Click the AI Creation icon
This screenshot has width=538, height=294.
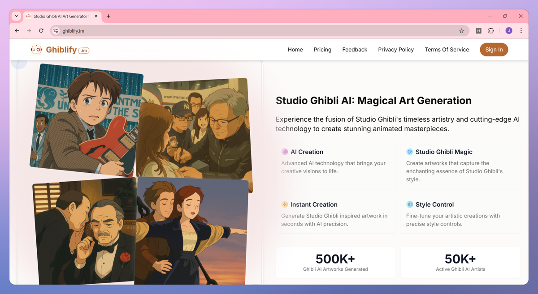[x=285, y=152]
